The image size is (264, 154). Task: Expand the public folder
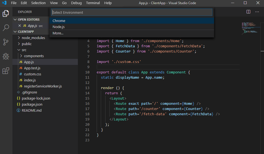(x=19, y=44)
